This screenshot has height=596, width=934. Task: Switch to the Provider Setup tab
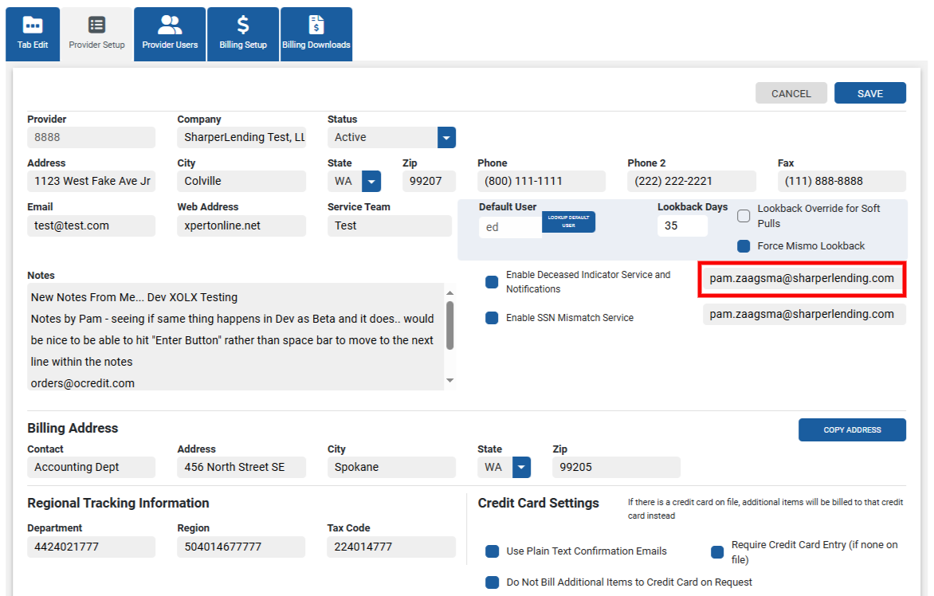point(96,34)
